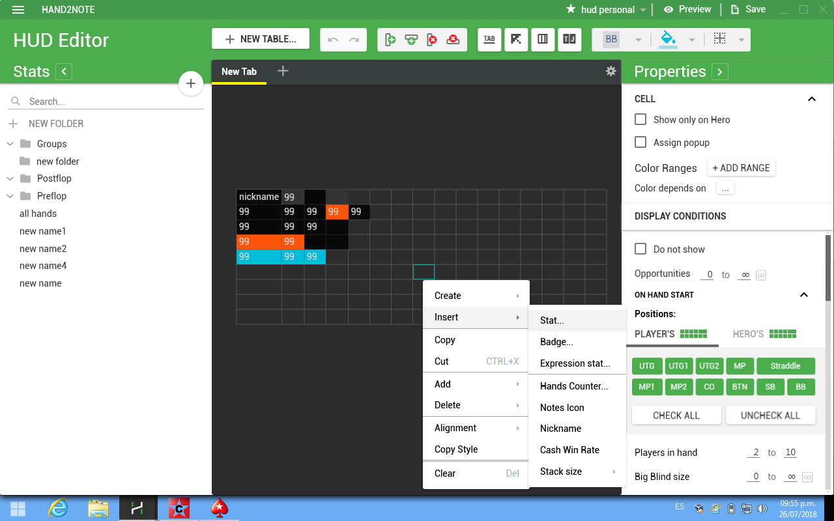Click the cell borders grid icon
The width and height of the screenshot is (834, 521).
pos(719,39)
